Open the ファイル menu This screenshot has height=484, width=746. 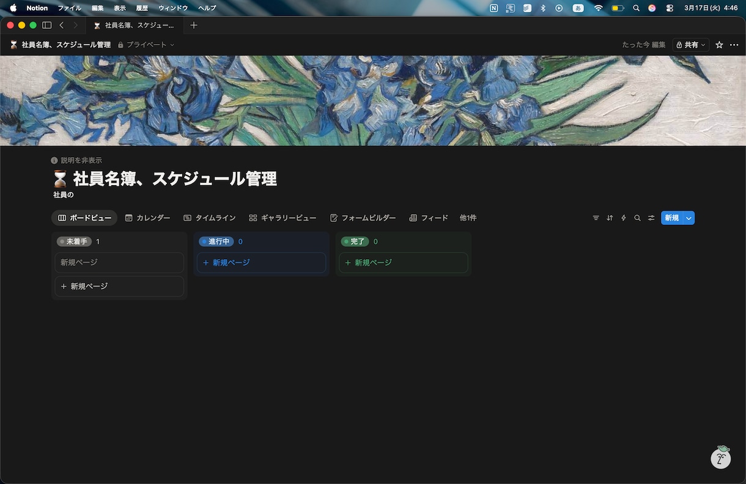(69, 8)
